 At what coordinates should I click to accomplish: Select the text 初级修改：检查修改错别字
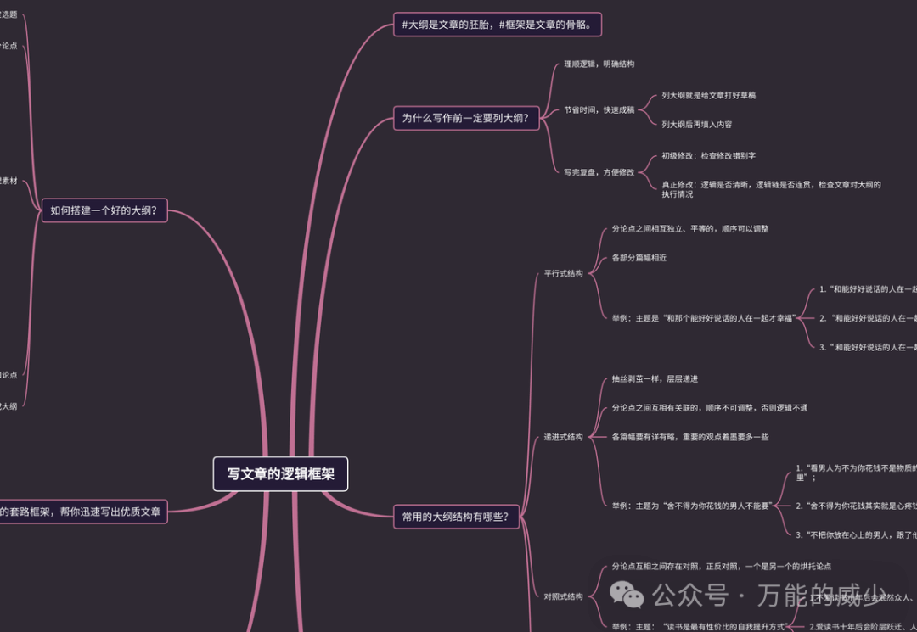[x=708, y=156]
